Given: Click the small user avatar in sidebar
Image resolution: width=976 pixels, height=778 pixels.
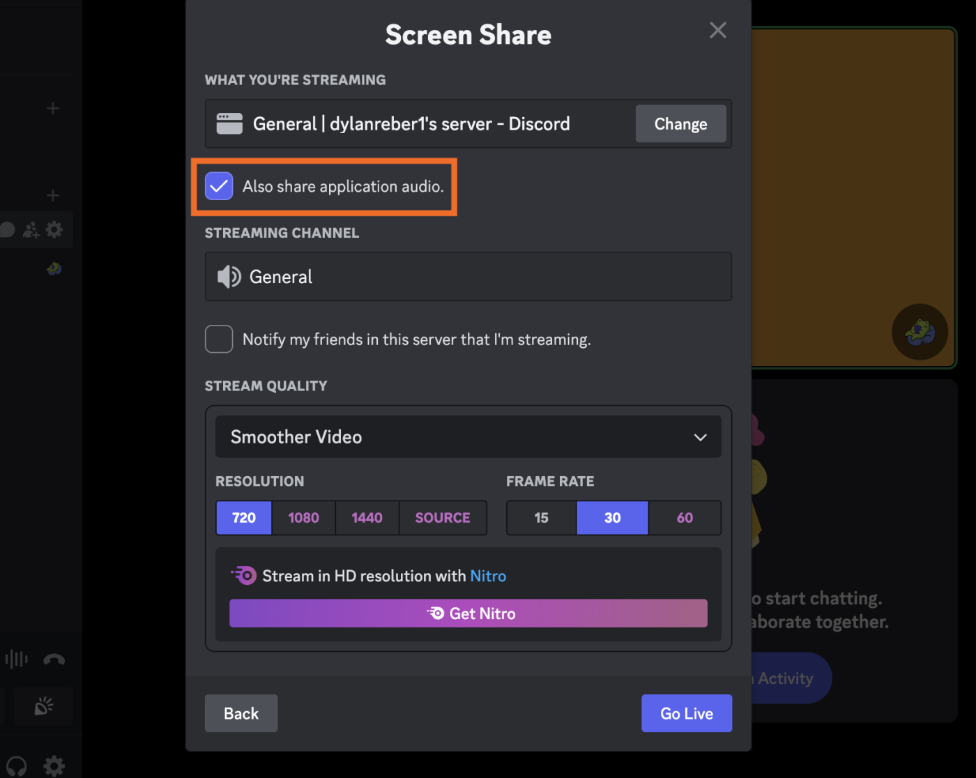Looking at the screenshot, I should coord(54,268).
